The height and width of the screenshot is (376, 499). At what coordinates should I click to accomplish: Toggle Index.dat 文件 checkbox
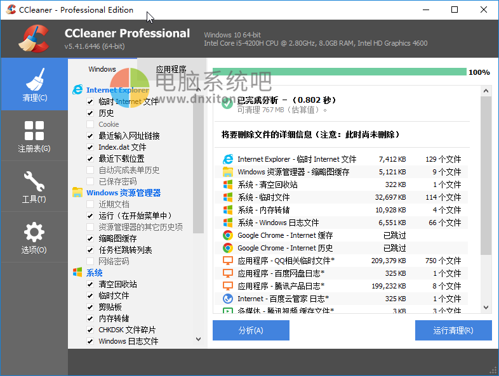90,147
